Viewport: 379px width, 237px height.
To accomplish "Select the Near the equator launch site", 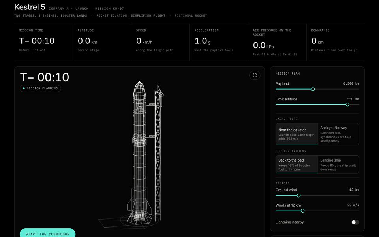I will (296, 134).
